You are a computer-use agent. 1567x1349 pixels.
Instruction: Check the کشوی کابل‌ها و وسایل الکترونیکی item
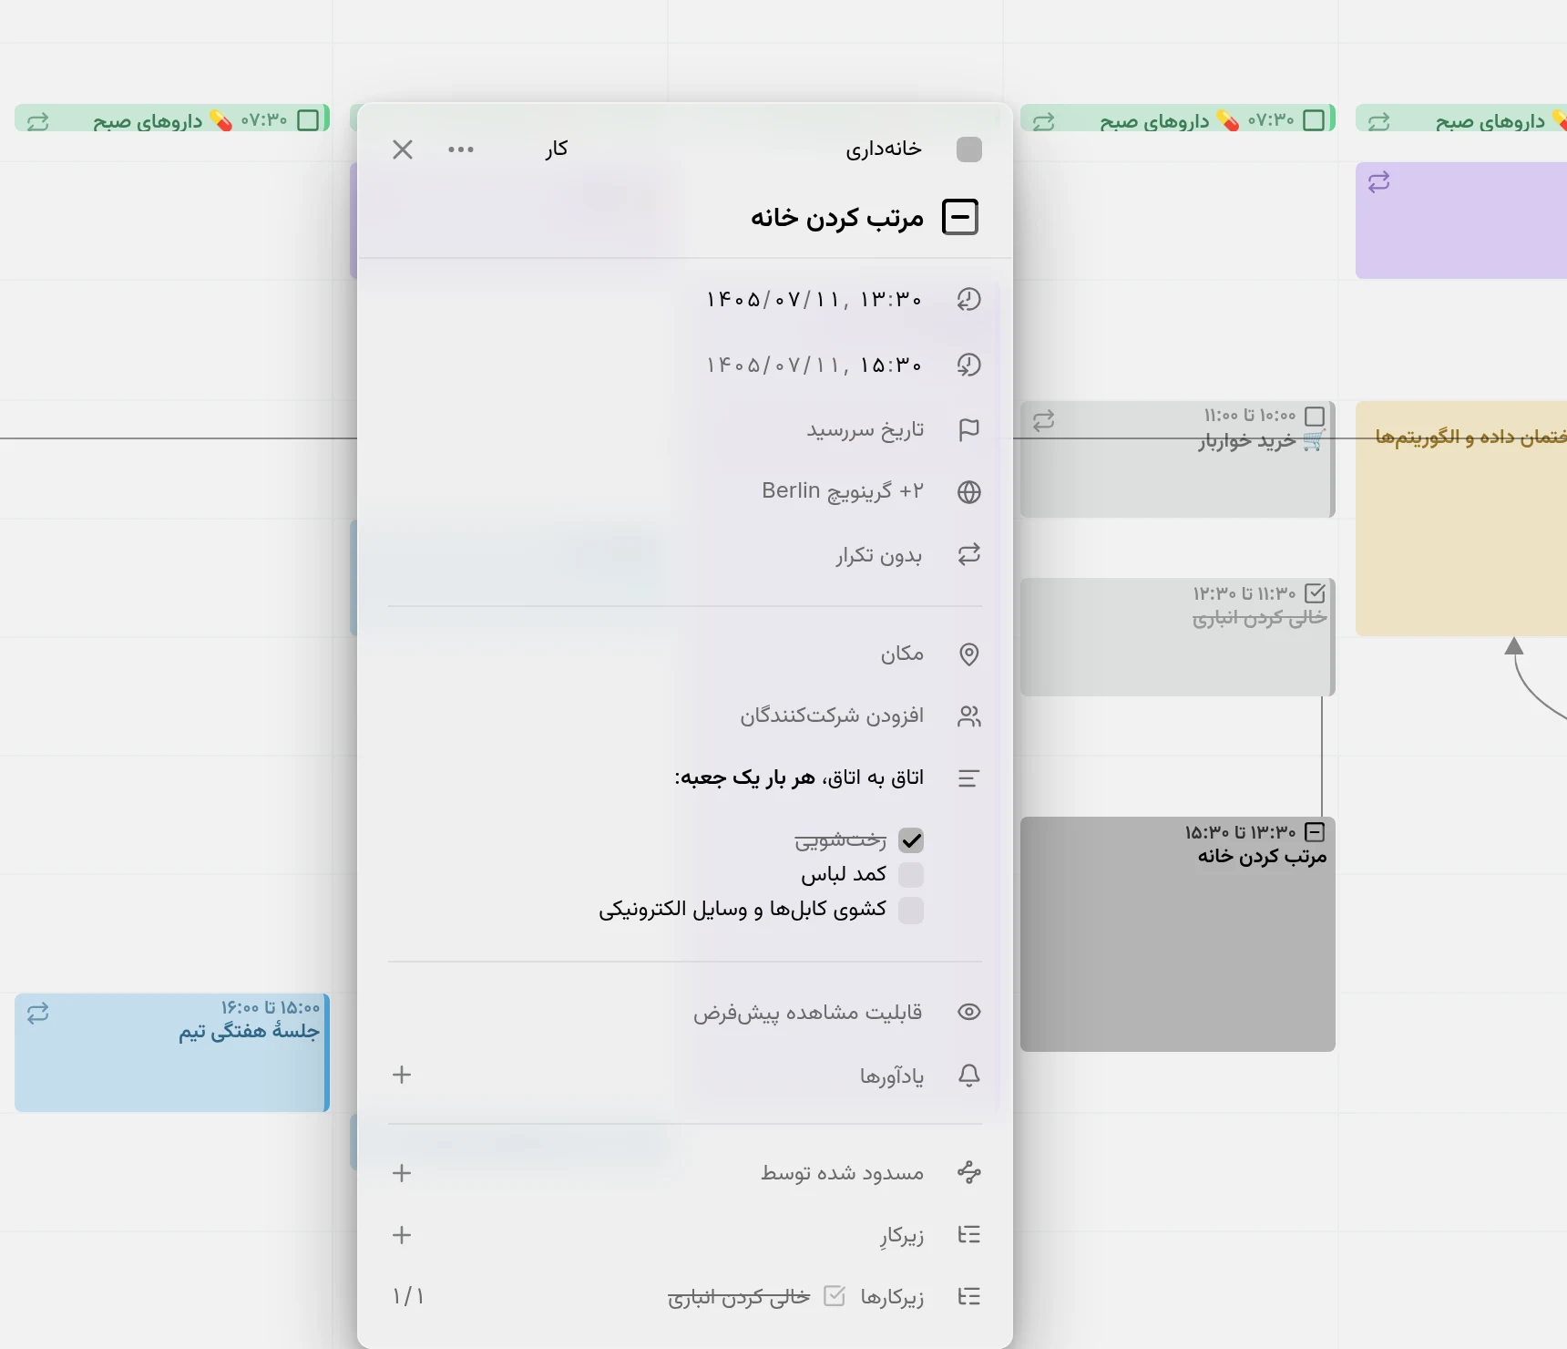click(x=911, y=910)
